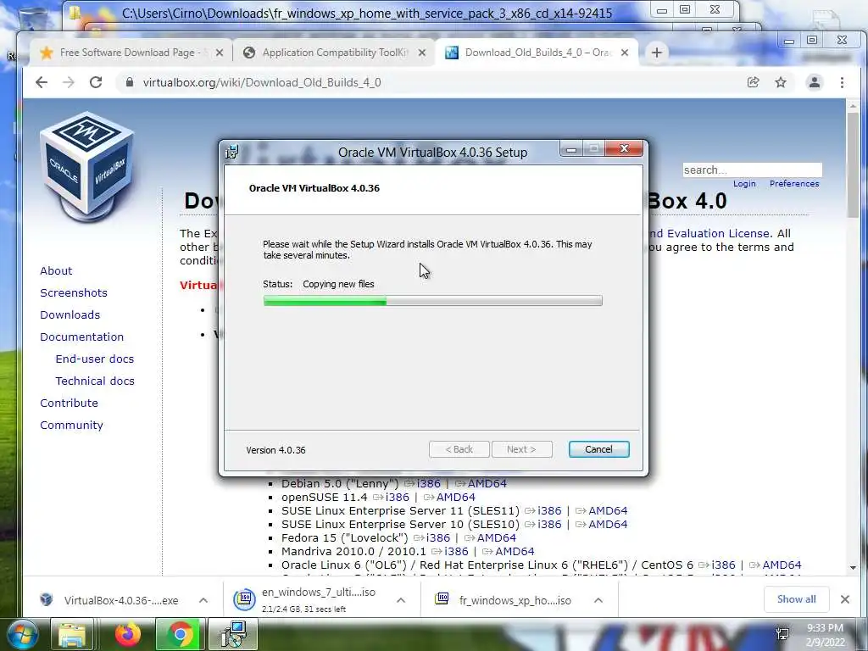Open Windows Explorer from taskbar

[72, 634]
